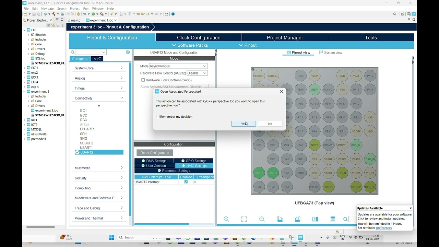
Task: Expand the Timers category
Action: tap(99, 88)
